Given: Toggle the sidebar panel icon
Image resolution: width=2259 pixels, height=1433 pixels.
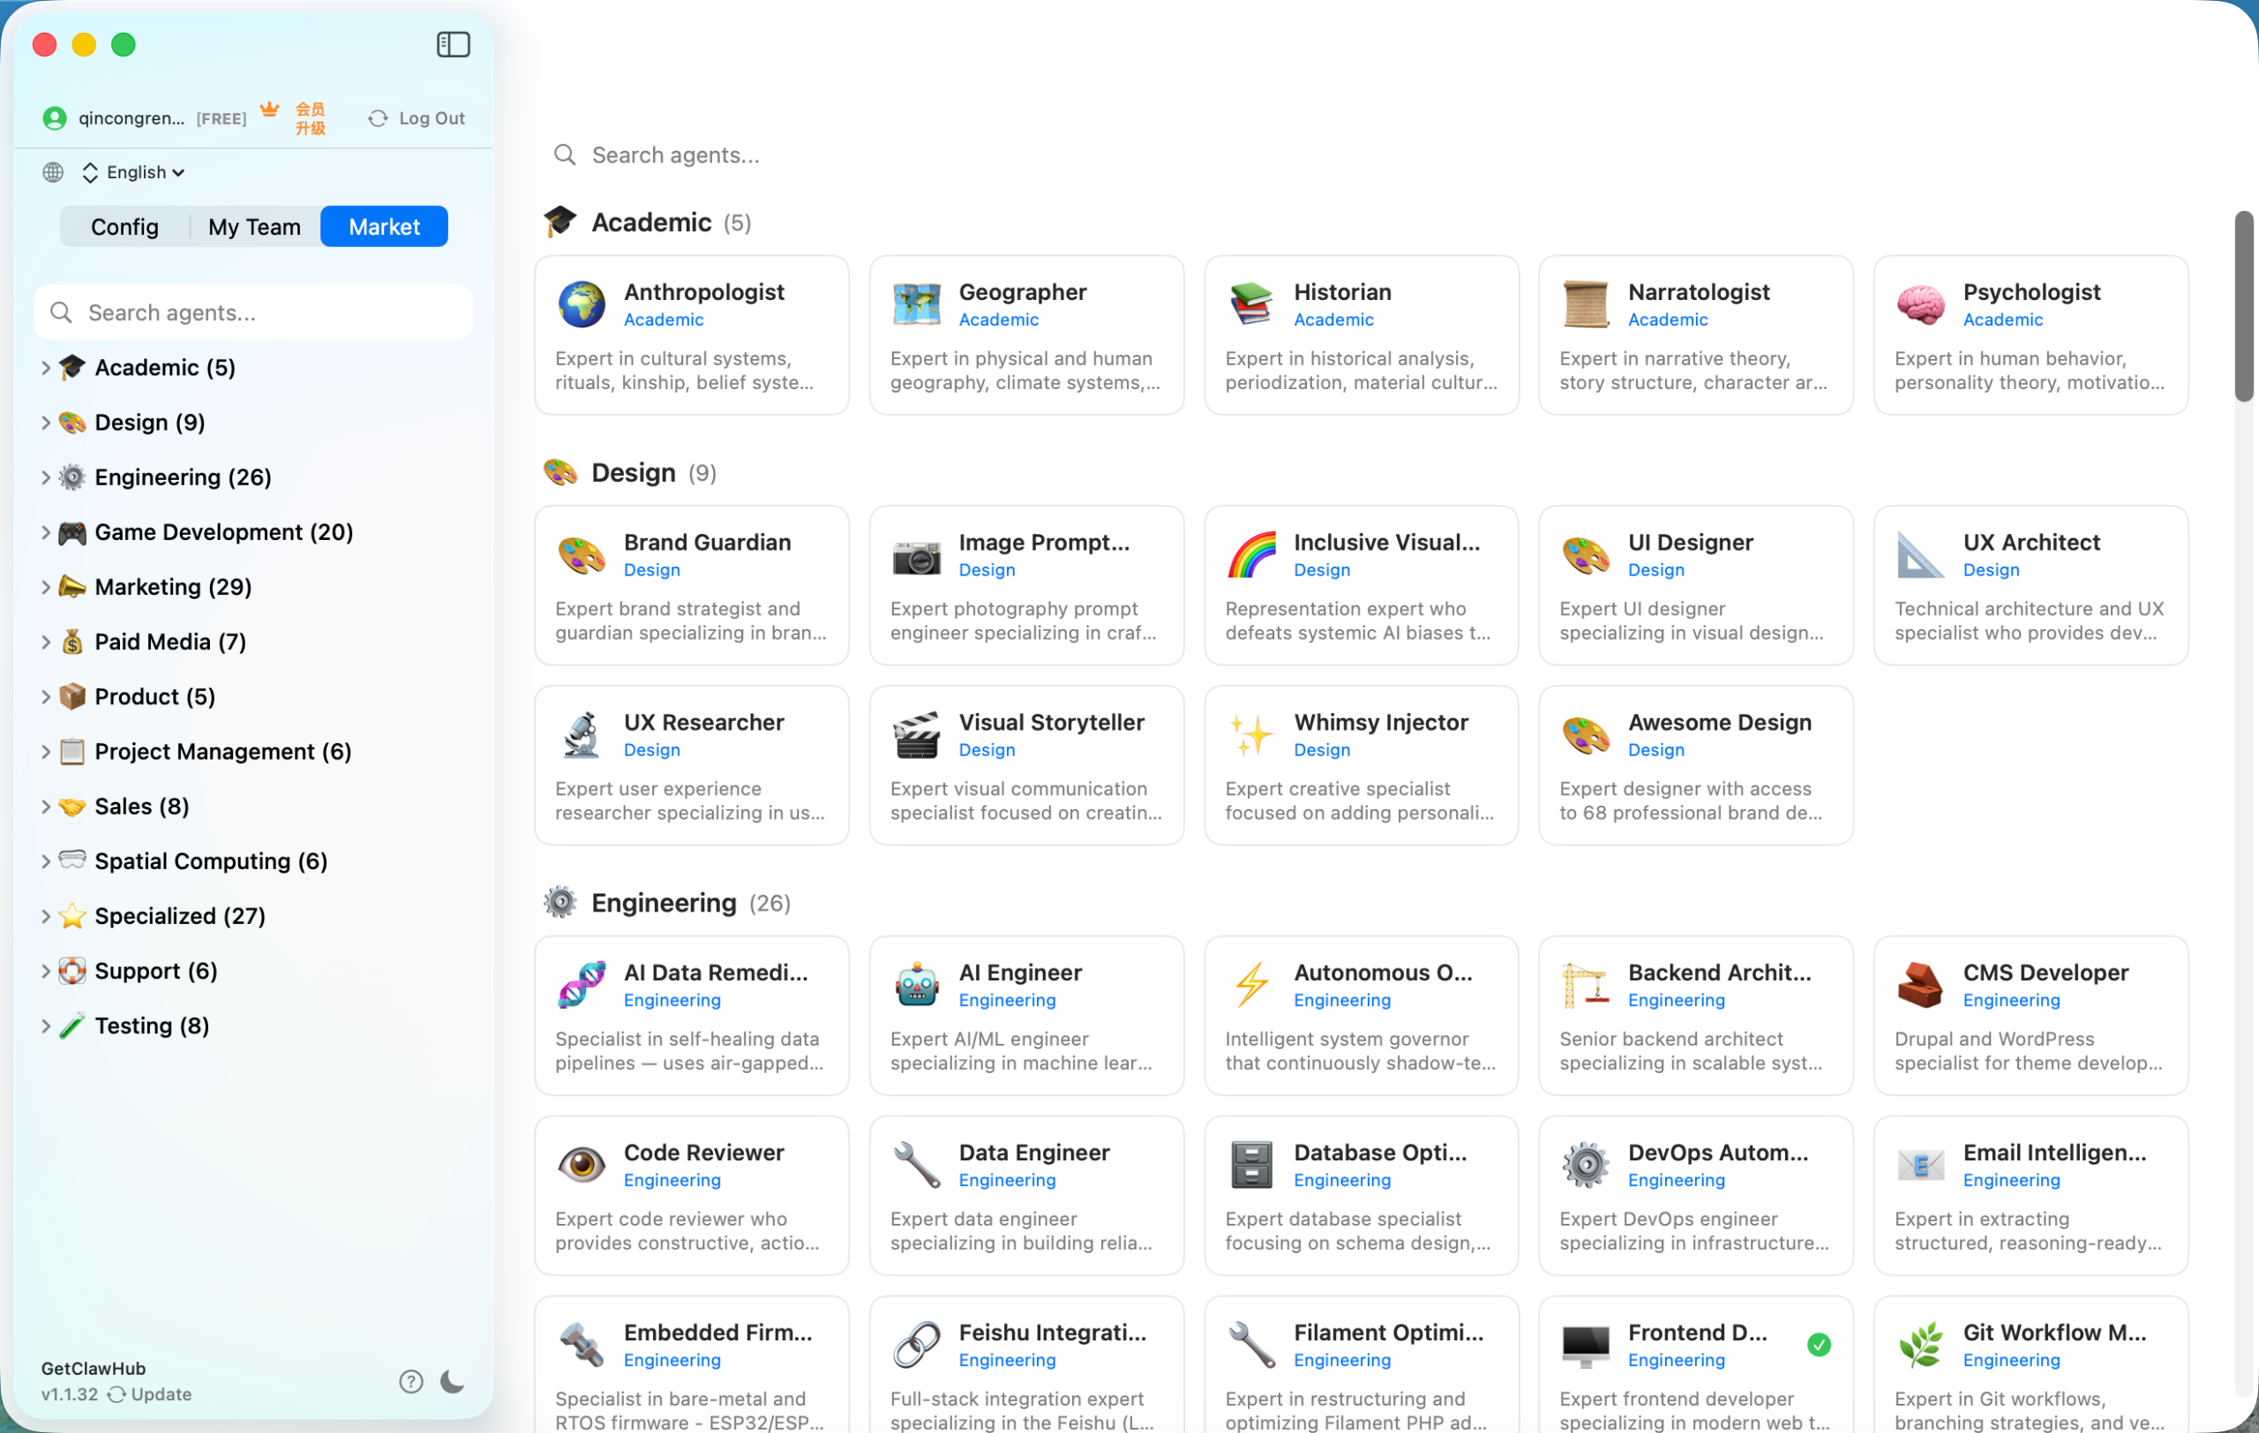Looking at the screenshot, I should tap(453, 44).
